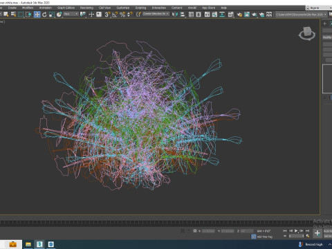The width and height of the screenshot is (332, 249).
Task: Activate the Select and Place tool
Action: [59, 15]
